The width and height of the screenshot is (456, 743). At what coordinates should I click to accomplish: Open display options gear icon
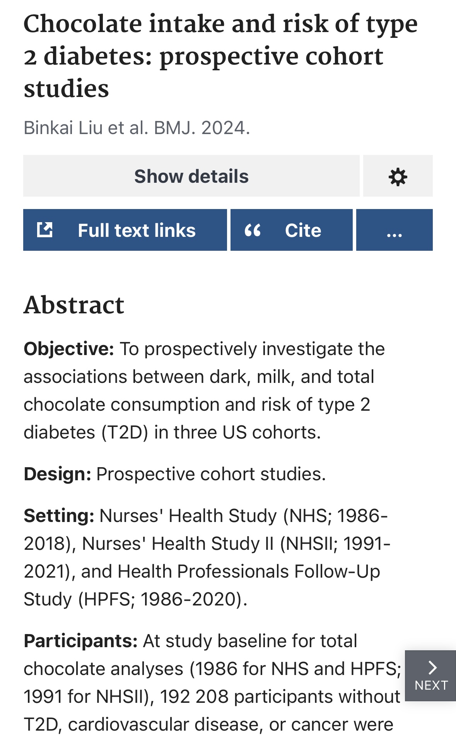pyautogui.click(x=398, y=177)
